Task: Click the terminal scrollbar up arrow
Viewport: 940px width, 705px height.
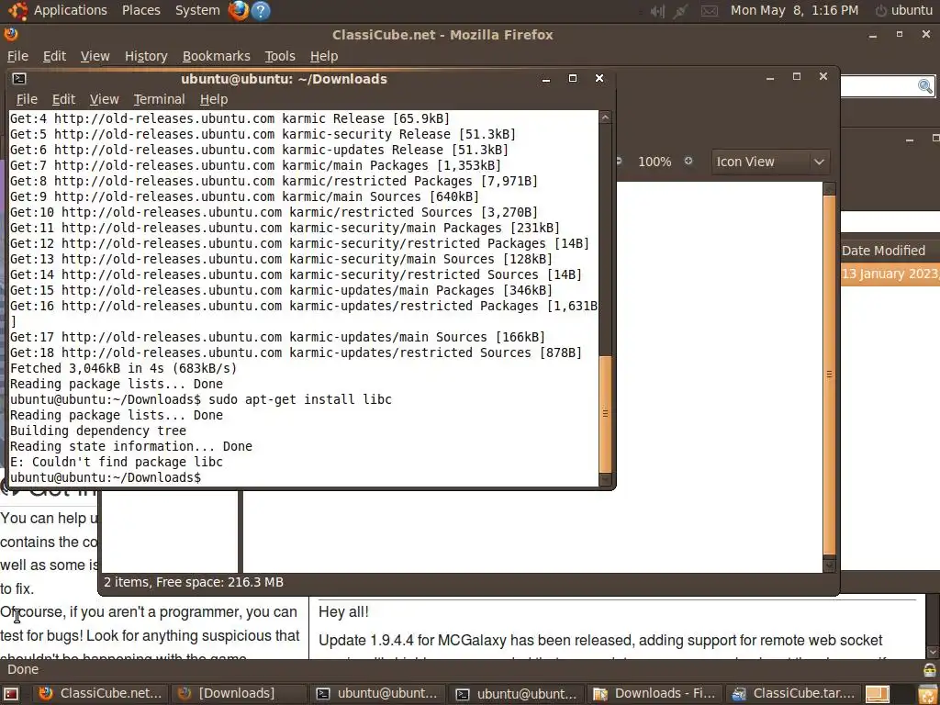Action: 606,117
